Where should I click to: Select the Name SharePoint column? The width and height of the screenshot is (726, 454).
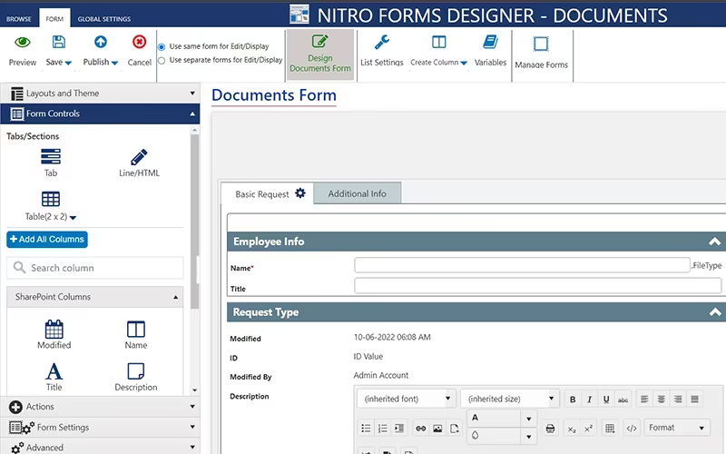135,334
